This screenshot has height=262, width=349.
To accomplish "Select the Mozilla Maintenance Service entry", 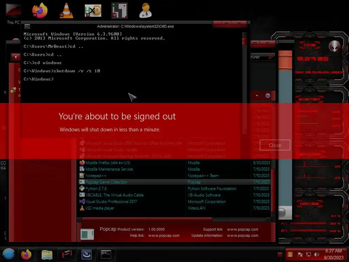I will (109, 169).
